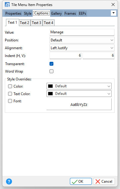Click the app icon in title bar
This screenshot has width=120, height=189.
point(7,4)
